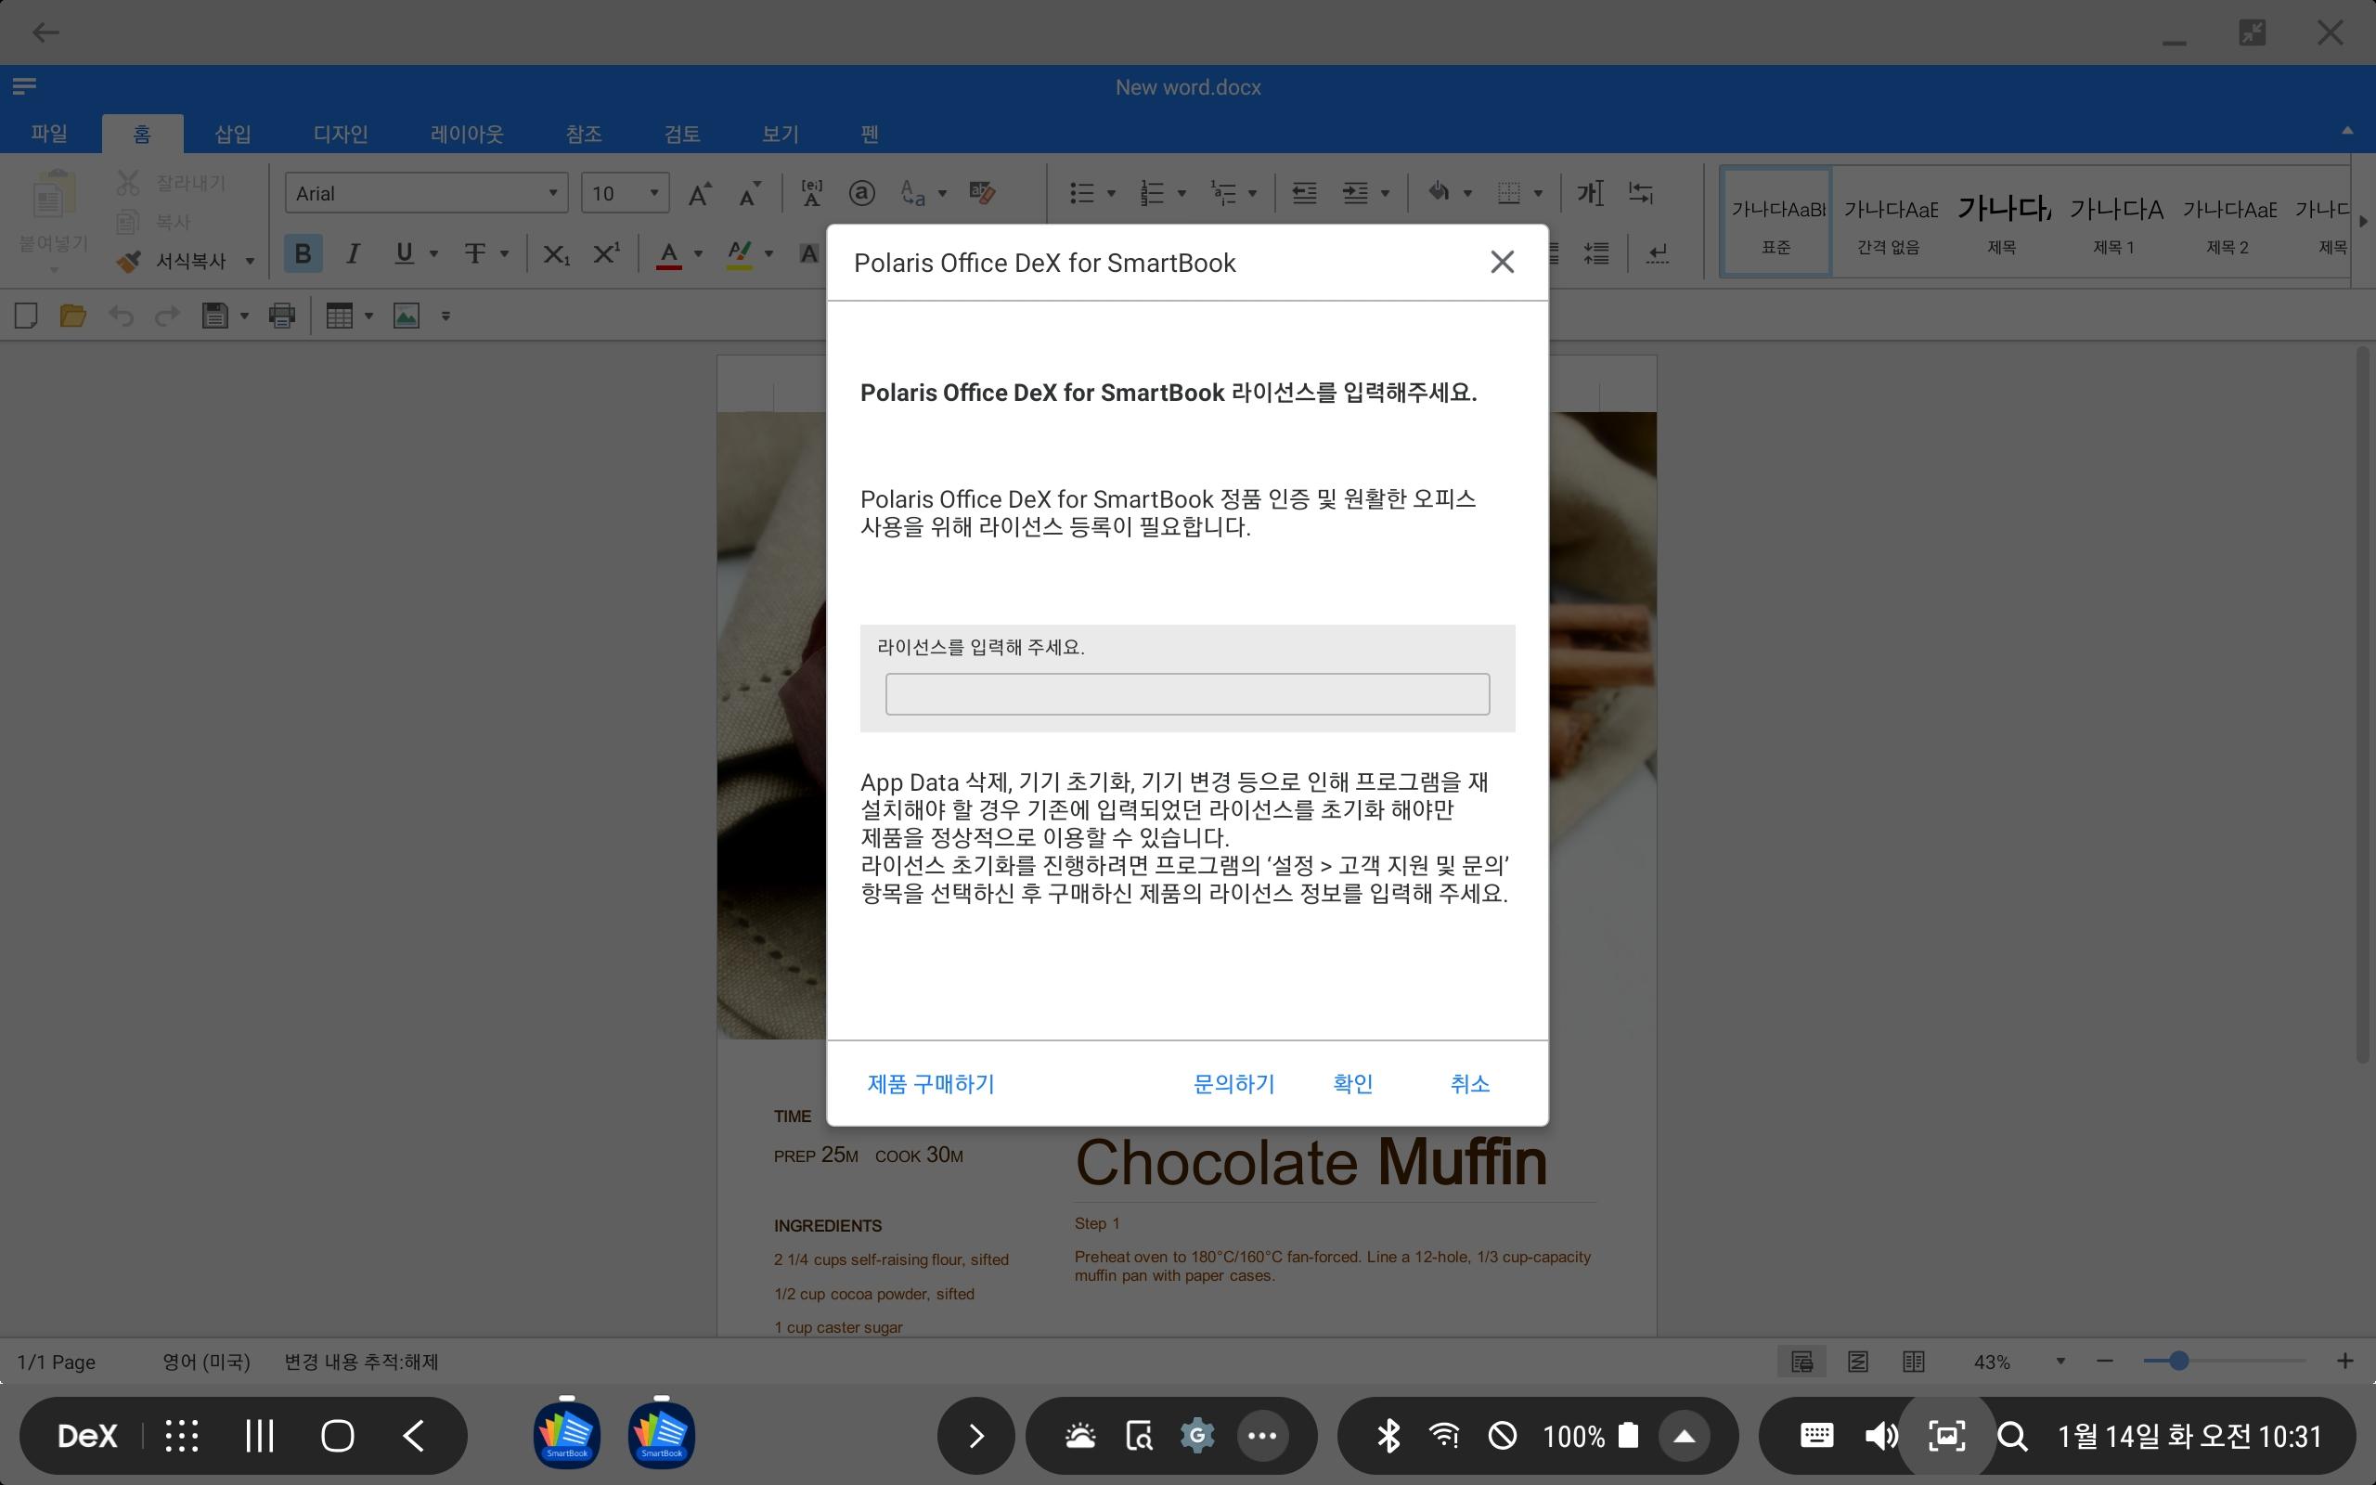Viewport: 2376px width, 1485px height.
Task: Click the paragraph shading bucket icon
Action: pyautogui.click(x=1439, y=192)
